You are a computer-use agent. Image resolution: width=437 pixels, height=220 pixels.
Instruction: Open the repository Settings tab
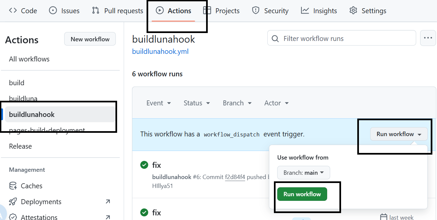368,11
